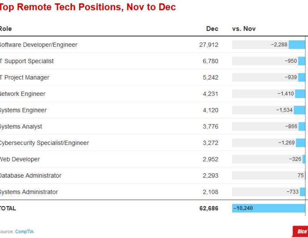
Task: Select the IT Project Manager role name
Action: click(25, 77)
